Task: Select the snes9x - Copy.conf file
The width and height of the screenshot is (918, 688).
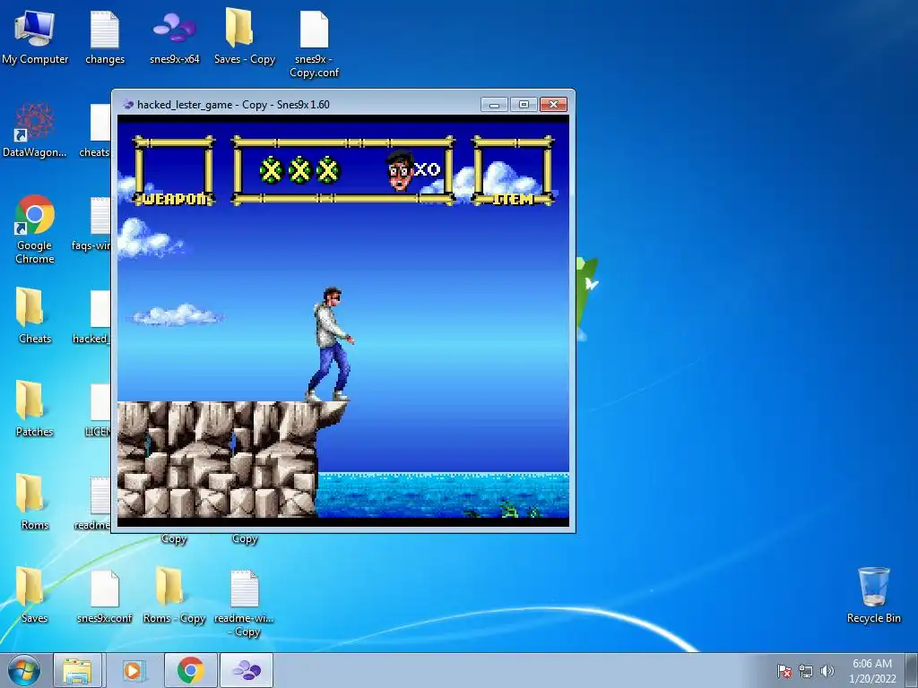Action: pos(315,44)
